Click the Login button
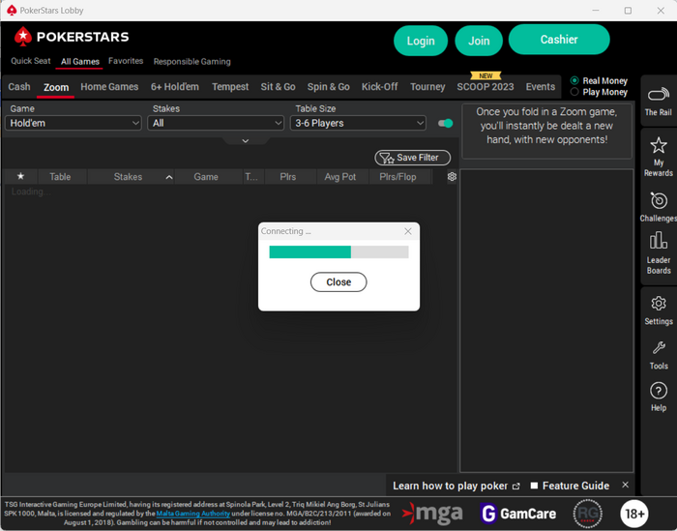The height and width of the screenshot is (531, 677). [x=421, y=41]
